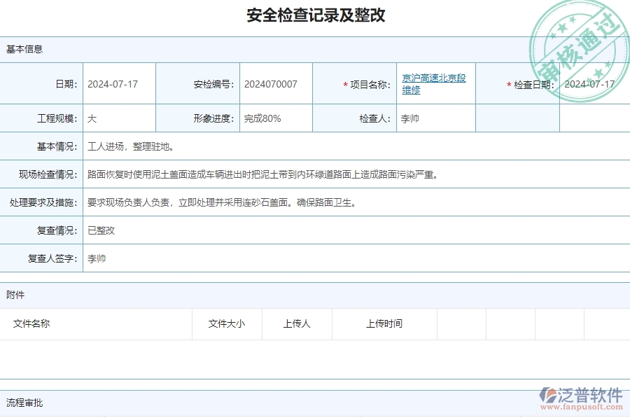Click the 日期 field showing 2024-07-17
Viewport: 630px width, 418px height.
click(x=114, y=83)
